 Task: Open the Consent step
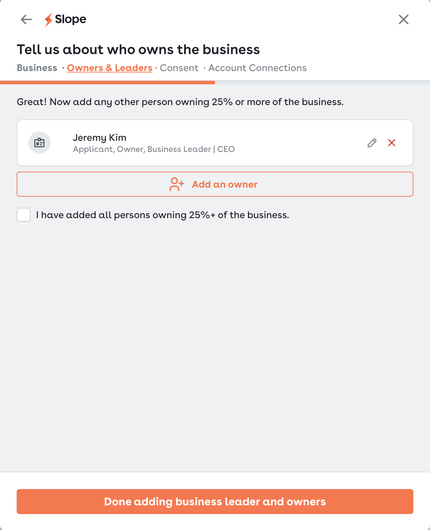[179, 68]
